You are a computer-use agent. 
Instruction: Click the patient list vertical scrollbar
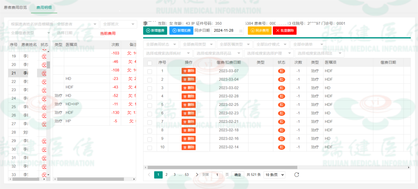click(x=48, y=65)
